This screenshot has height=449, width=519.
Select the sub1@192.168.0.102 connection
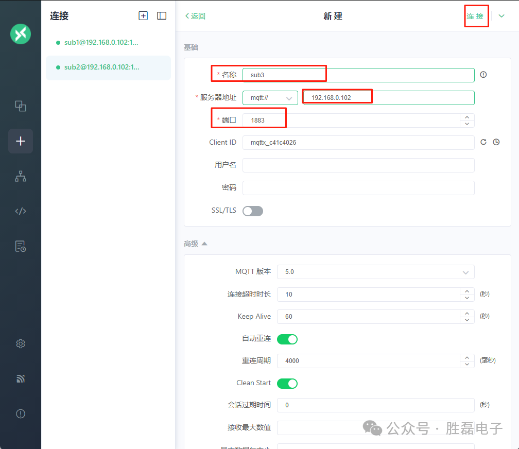(108, 42)
